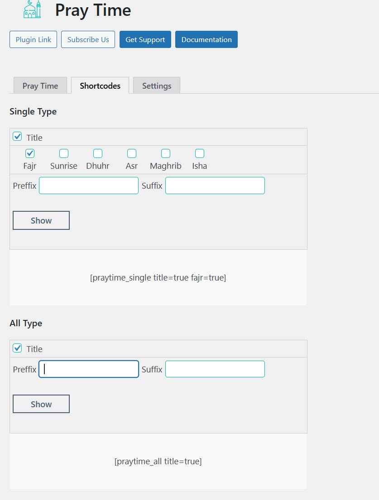The width and height of the screenshot is (379, 500).
Task: Check the Isha checkbox
Action: [x=200, y=153]
